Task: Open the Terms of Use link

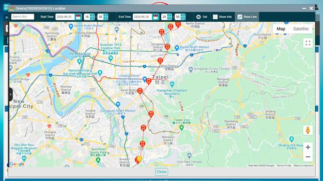Action: click(x=284, y=166)
